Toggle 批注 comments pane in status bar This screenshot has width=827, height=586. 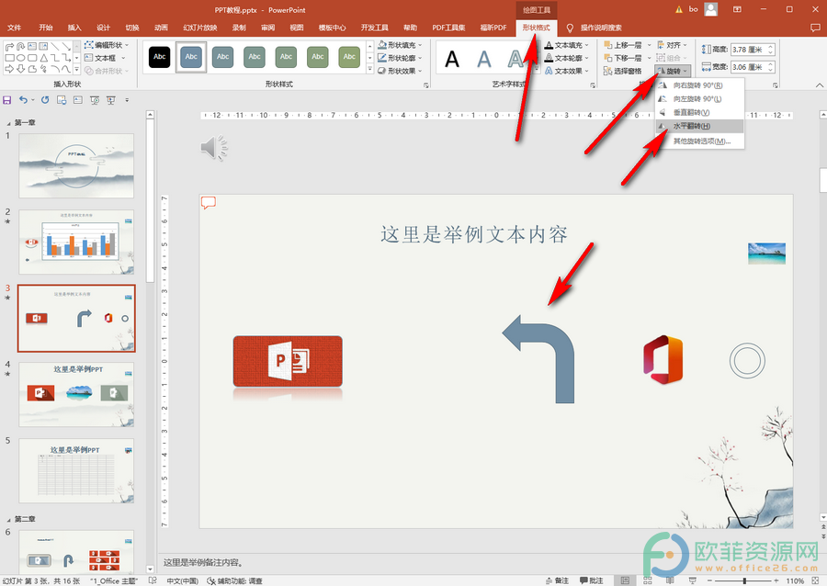pyautogui.click(x=591, y=580)
